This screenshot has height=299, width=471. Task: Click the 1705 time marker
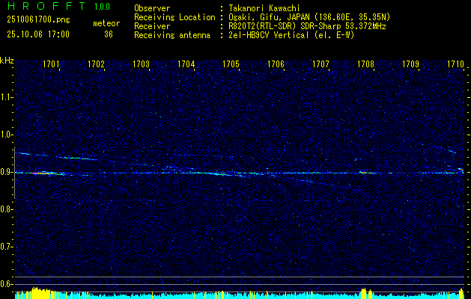click(x=231, y=64)
